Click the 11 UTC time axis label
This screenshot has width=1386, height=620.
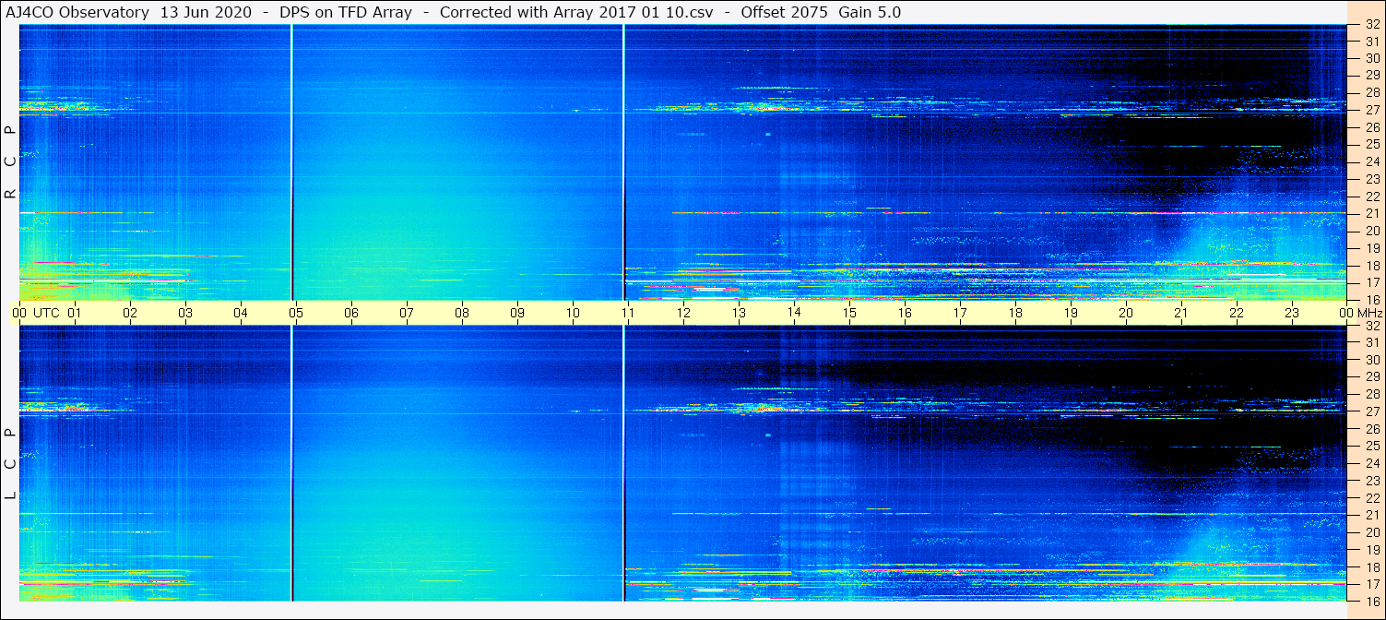pos(628,313)
